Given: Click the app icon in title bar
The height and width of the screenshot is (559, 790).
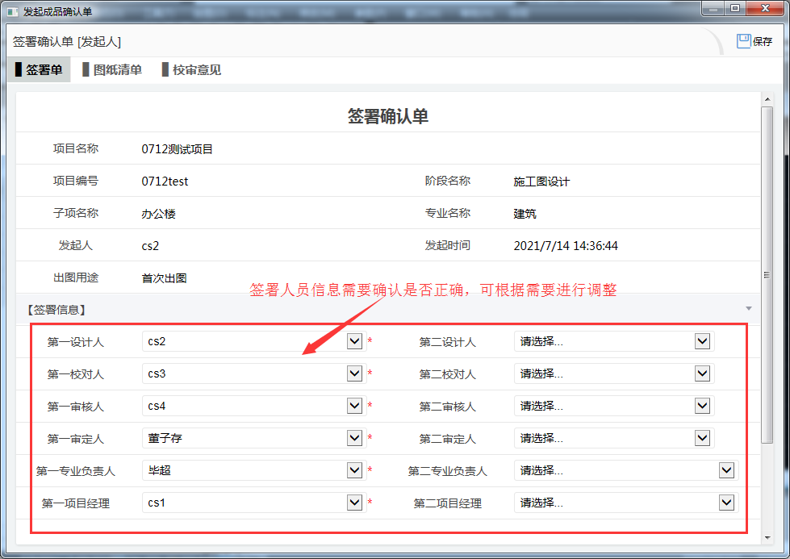Looking at the screenshot, I should [12, 11].
